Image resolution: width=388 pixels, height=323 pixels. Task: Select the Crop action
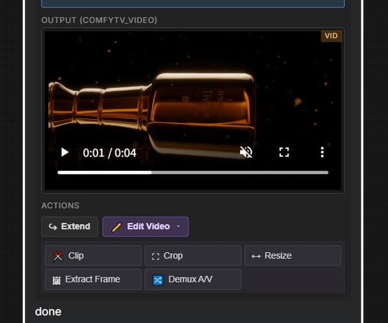tap(193, 255)
